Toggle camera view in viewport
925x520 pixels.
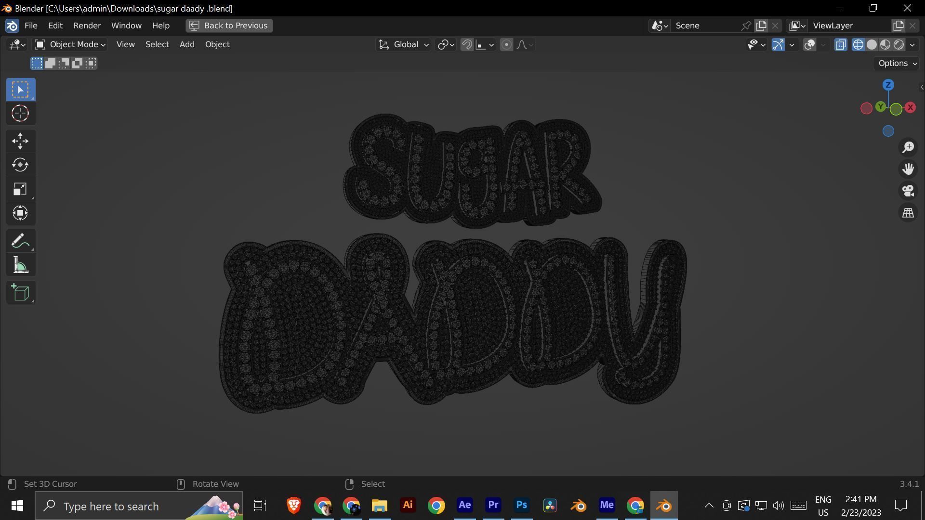(x=908, y=191)
